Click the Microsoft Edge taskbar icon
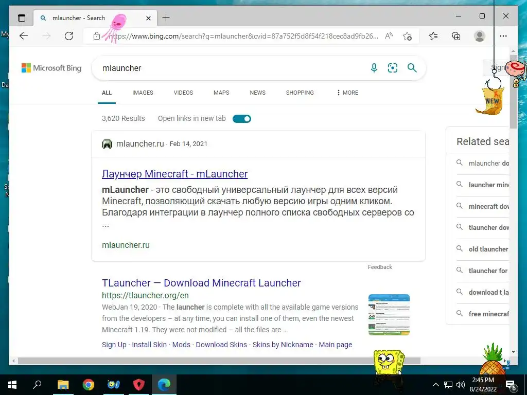The image size is (527, 395). pos(164,385)
